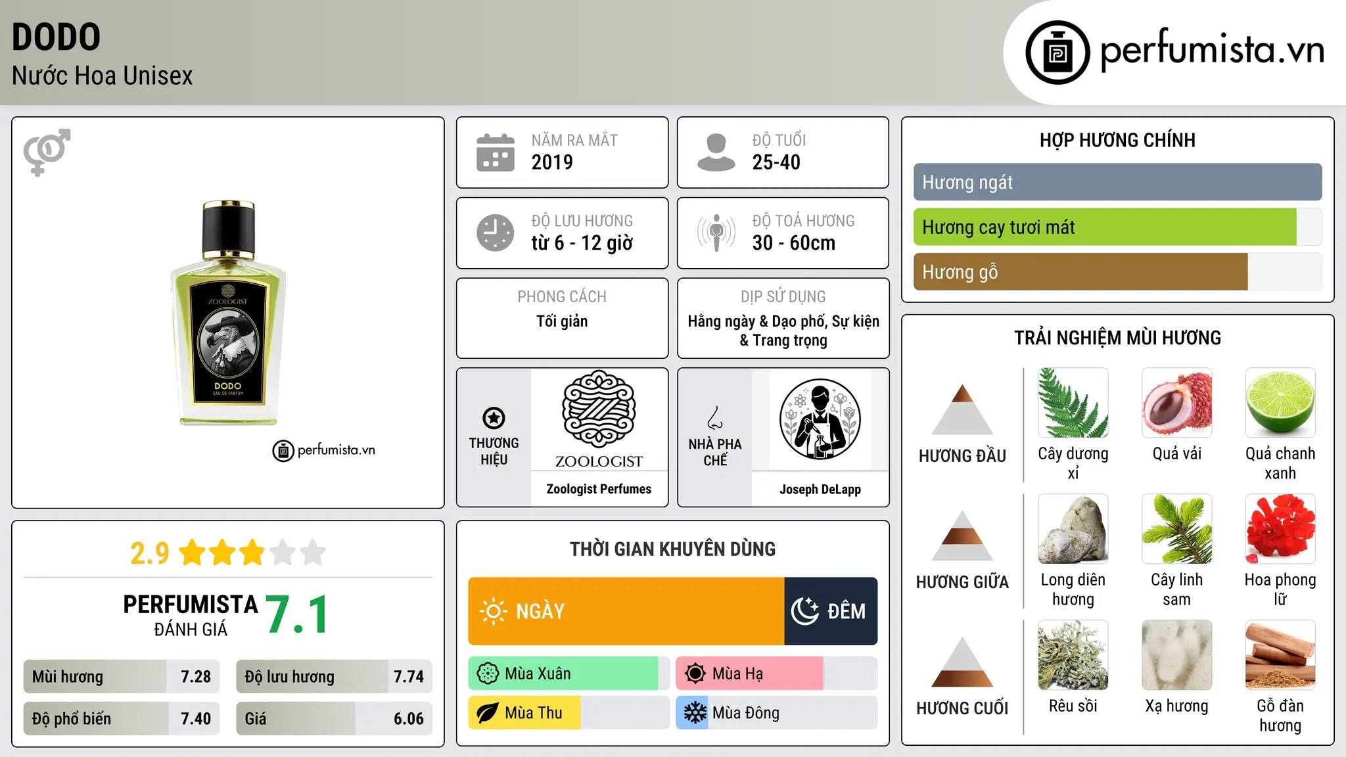Click the 30 - 60cm projection value
Viewport: 1346px width, 757px height.
pyautogui.click(x=794, y=242)
